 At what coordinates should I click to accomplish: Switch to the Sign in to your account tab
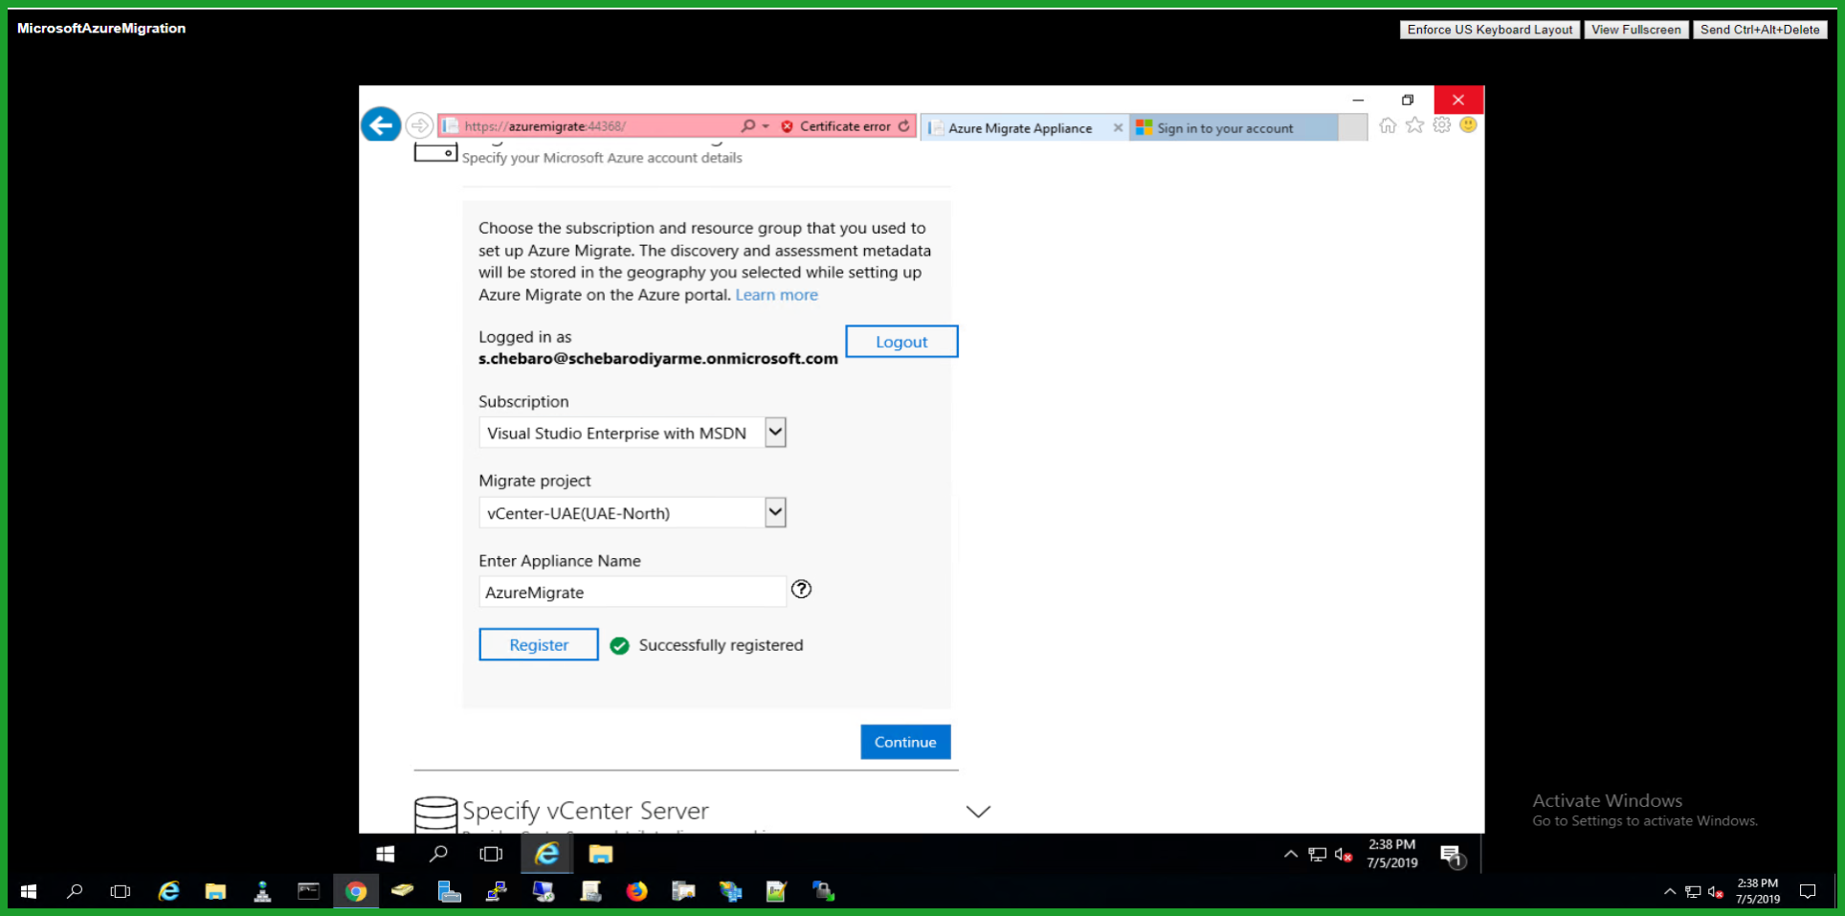(x=1234, y=127)
